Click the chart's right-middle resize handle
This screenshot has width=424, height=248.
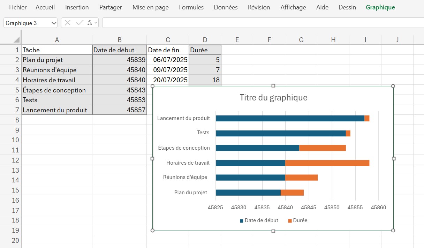(394, 158)
